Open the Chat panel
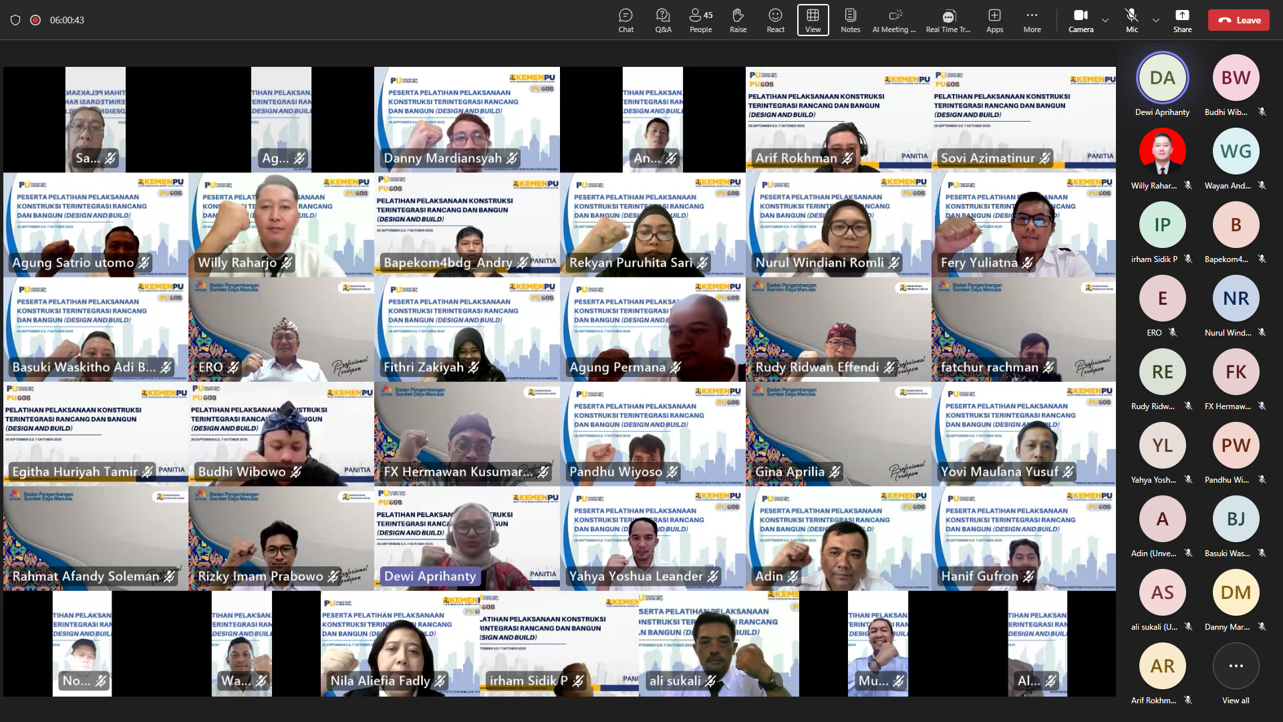 [x=625, y=20]
